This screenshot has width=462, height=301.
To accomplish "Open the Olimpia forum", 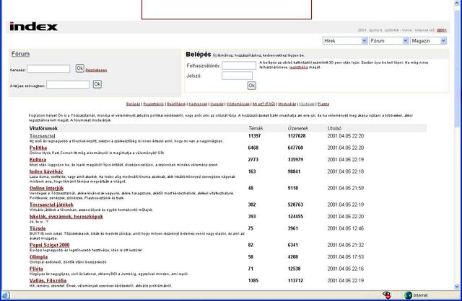I will pos(38,257).
